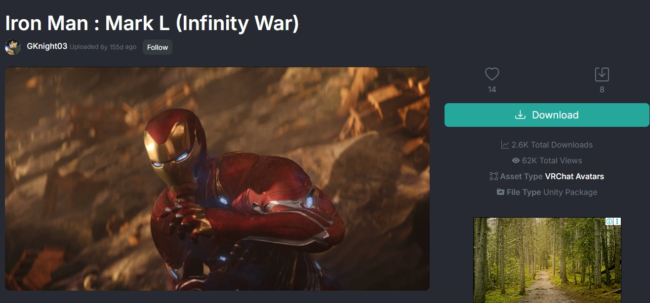Click the line chart icon beside Total Downloads

[x=505, y=145]
